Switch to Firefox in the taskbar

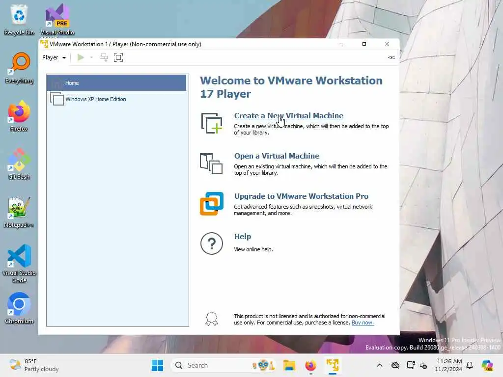310,365
